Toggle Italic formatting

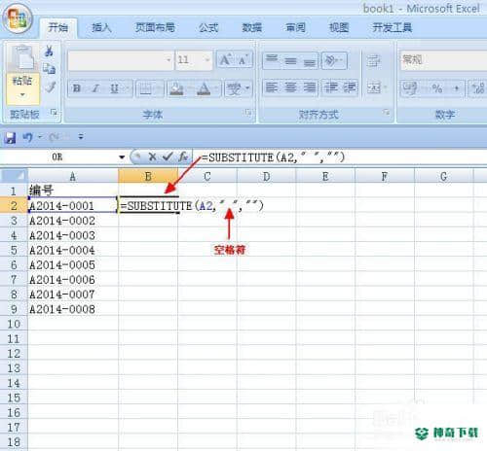pos(95,88)
